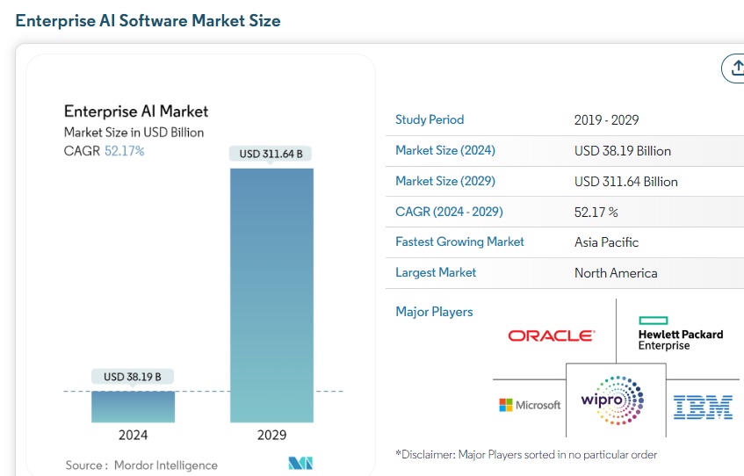The height and width of the screenshot is (476, 744).
Task: Click the Enterprise AI Software Market Size heading
Action: click(x=148, y=20)
